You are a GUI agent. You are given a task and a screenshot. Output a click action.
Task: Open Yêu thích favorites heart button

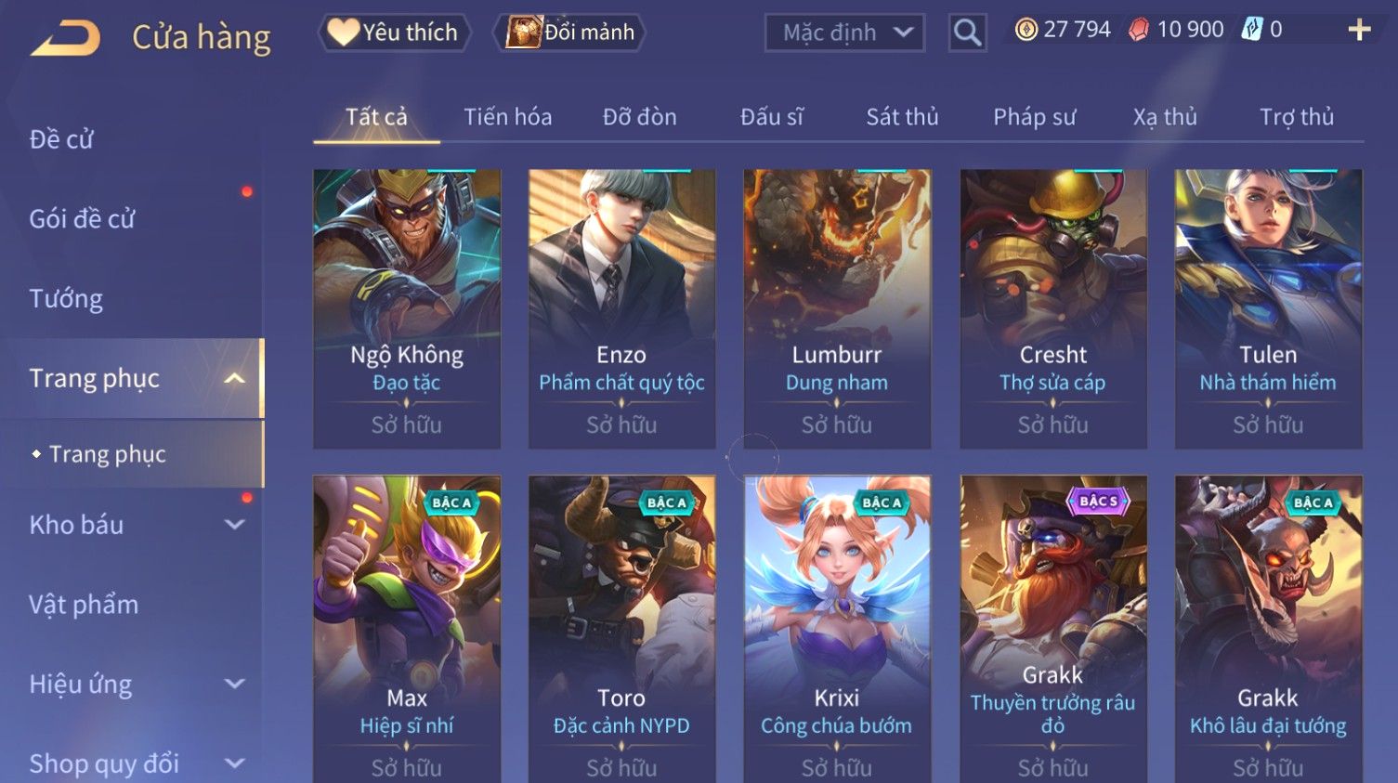point(394,33)
